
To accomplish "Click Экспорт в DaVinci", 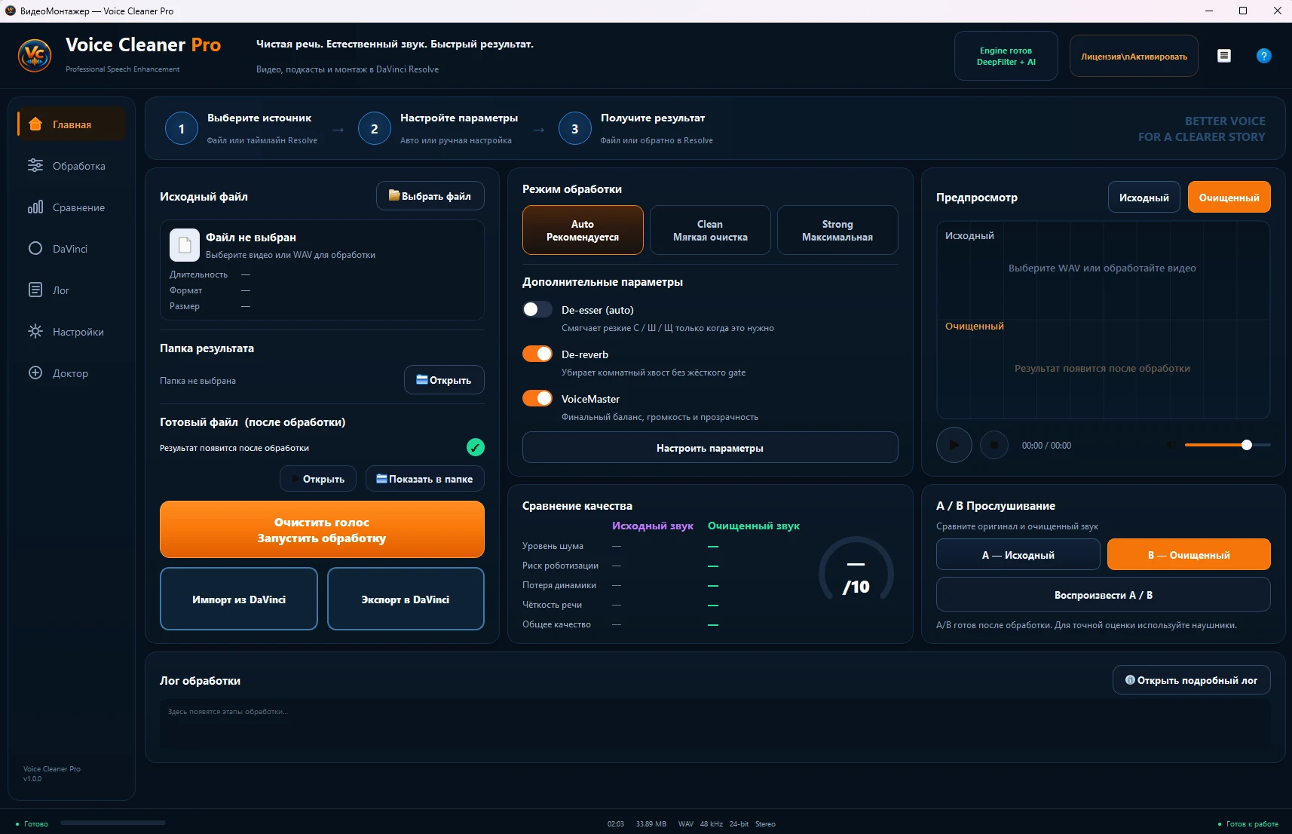I will click(x=406, y=599).
